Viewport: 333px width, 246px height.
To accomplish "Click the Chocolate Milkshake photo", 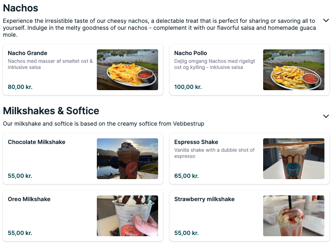I will (127, 159).
